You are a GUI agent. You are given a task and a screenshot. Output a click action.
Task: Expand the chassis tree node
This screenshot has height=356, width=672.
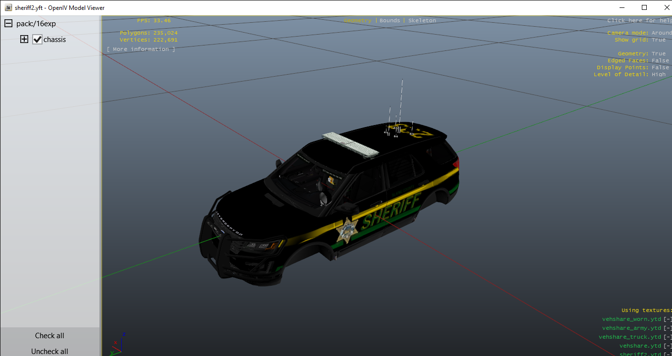point(24,40)
